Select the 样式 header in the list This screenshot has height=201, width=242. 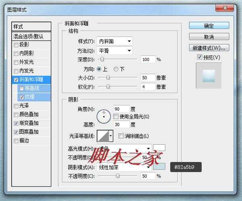tap(31, 27)
